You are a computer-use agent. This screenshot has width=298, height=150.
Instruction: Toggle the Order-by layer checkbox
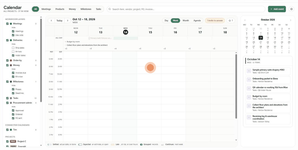[x=7, y=60]
